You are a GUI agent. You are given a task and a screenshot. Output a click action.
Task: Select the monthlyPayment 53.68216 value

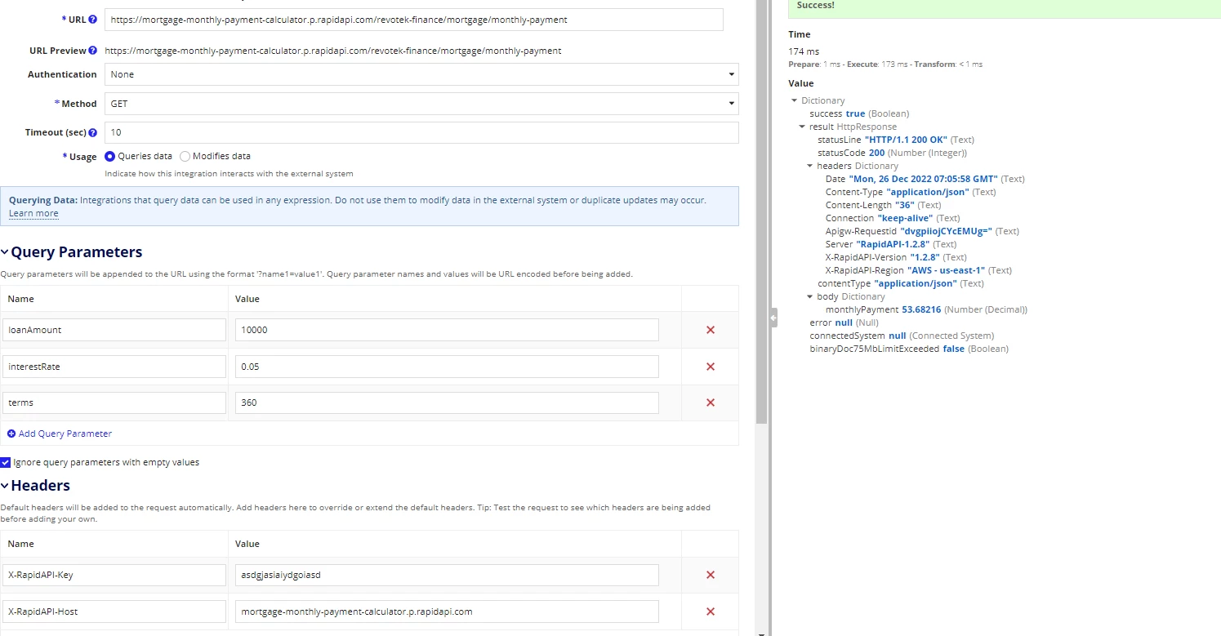coord(921,309)
